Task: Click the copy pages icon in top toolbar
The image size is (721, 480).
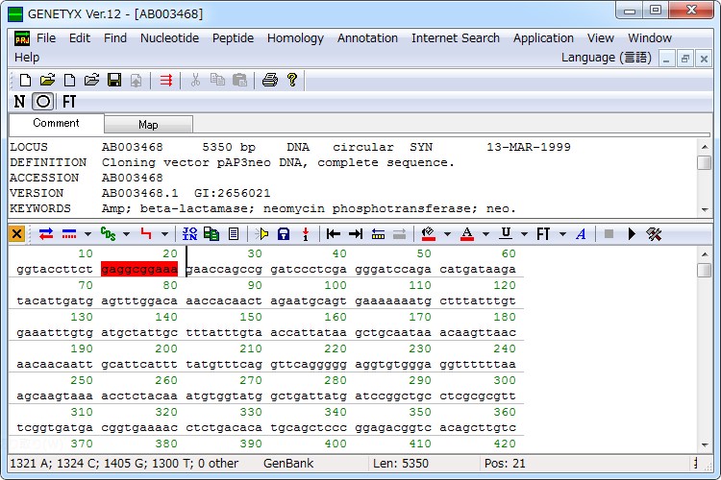Action: [x=217, y=81]
